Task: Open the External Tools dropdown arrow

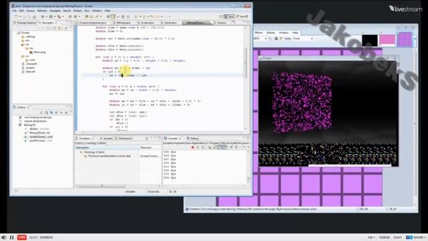Action: point(62,17)
